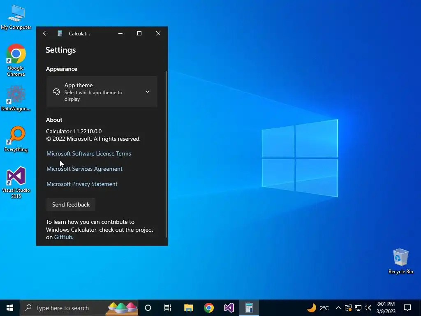Click the taskbar search box

(x=79, y=308)
